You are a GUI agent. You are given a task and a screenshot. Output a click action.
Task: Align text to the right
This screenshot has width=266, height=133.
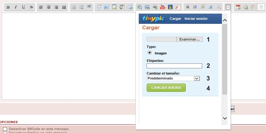coord(56,7)
